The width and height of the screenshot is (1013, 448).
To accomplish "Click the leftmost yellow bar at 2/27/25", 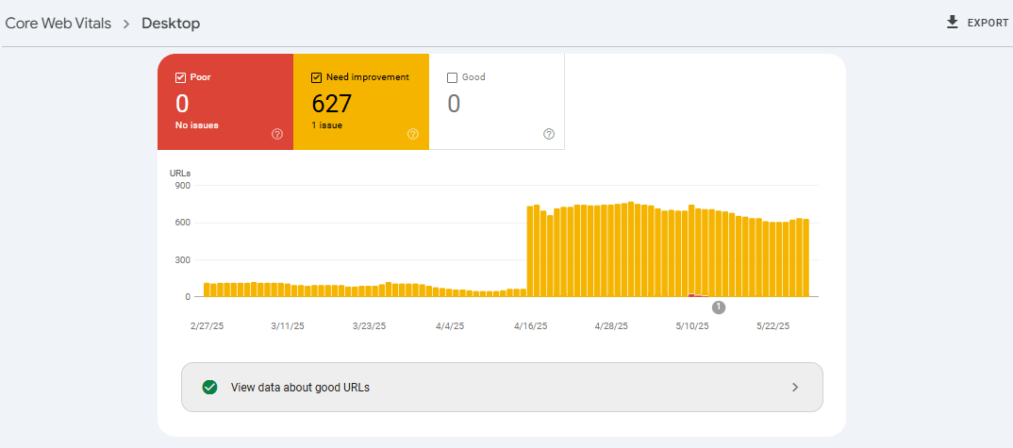I will tap(207, 290).
